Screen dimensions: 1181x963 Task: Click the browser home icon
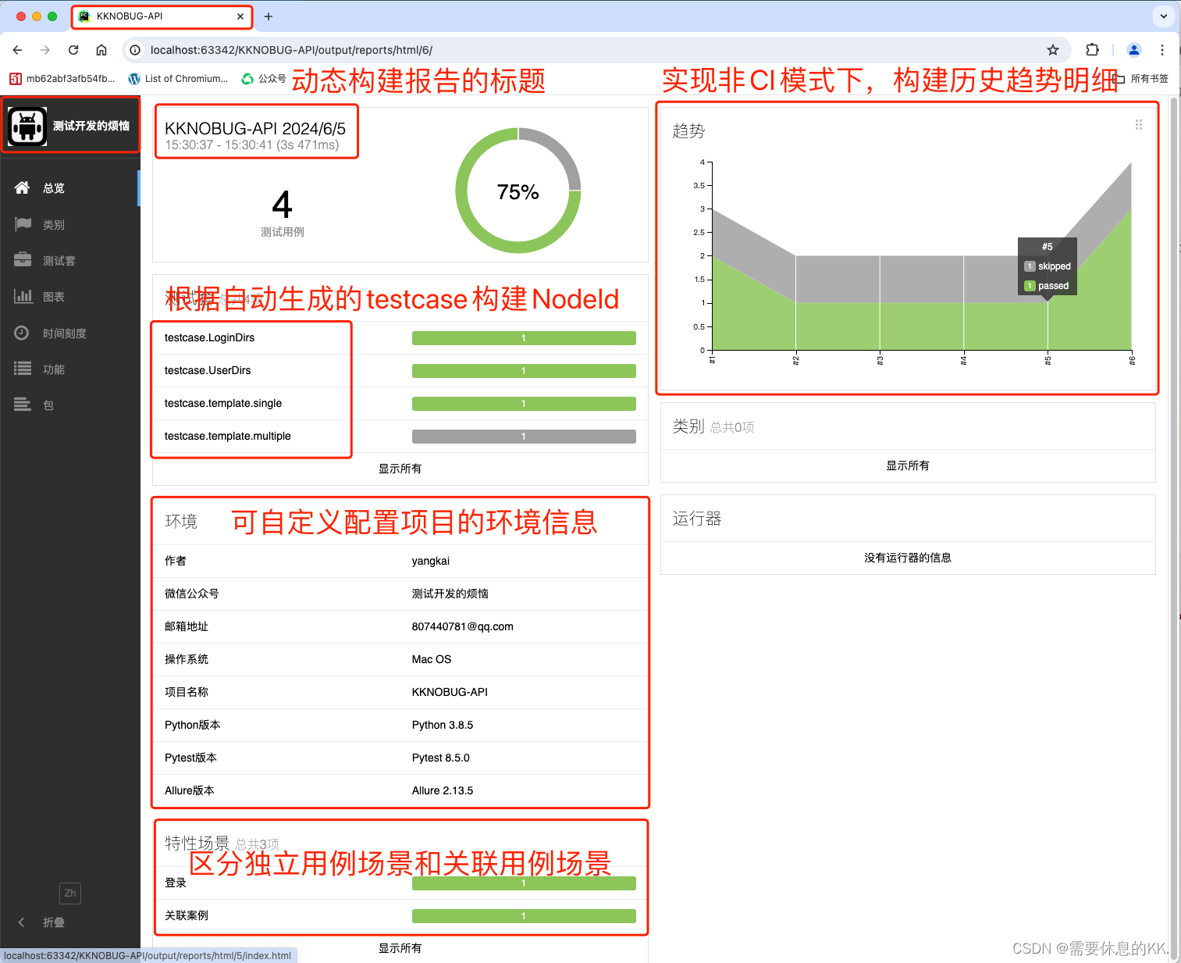[x=101, y=50]
